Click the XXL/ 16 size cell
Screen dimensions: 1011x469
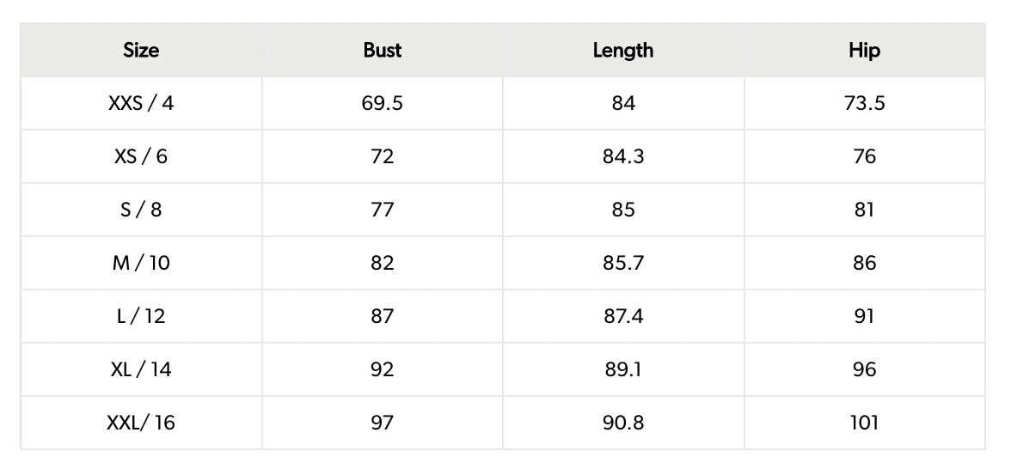point(141,423)
